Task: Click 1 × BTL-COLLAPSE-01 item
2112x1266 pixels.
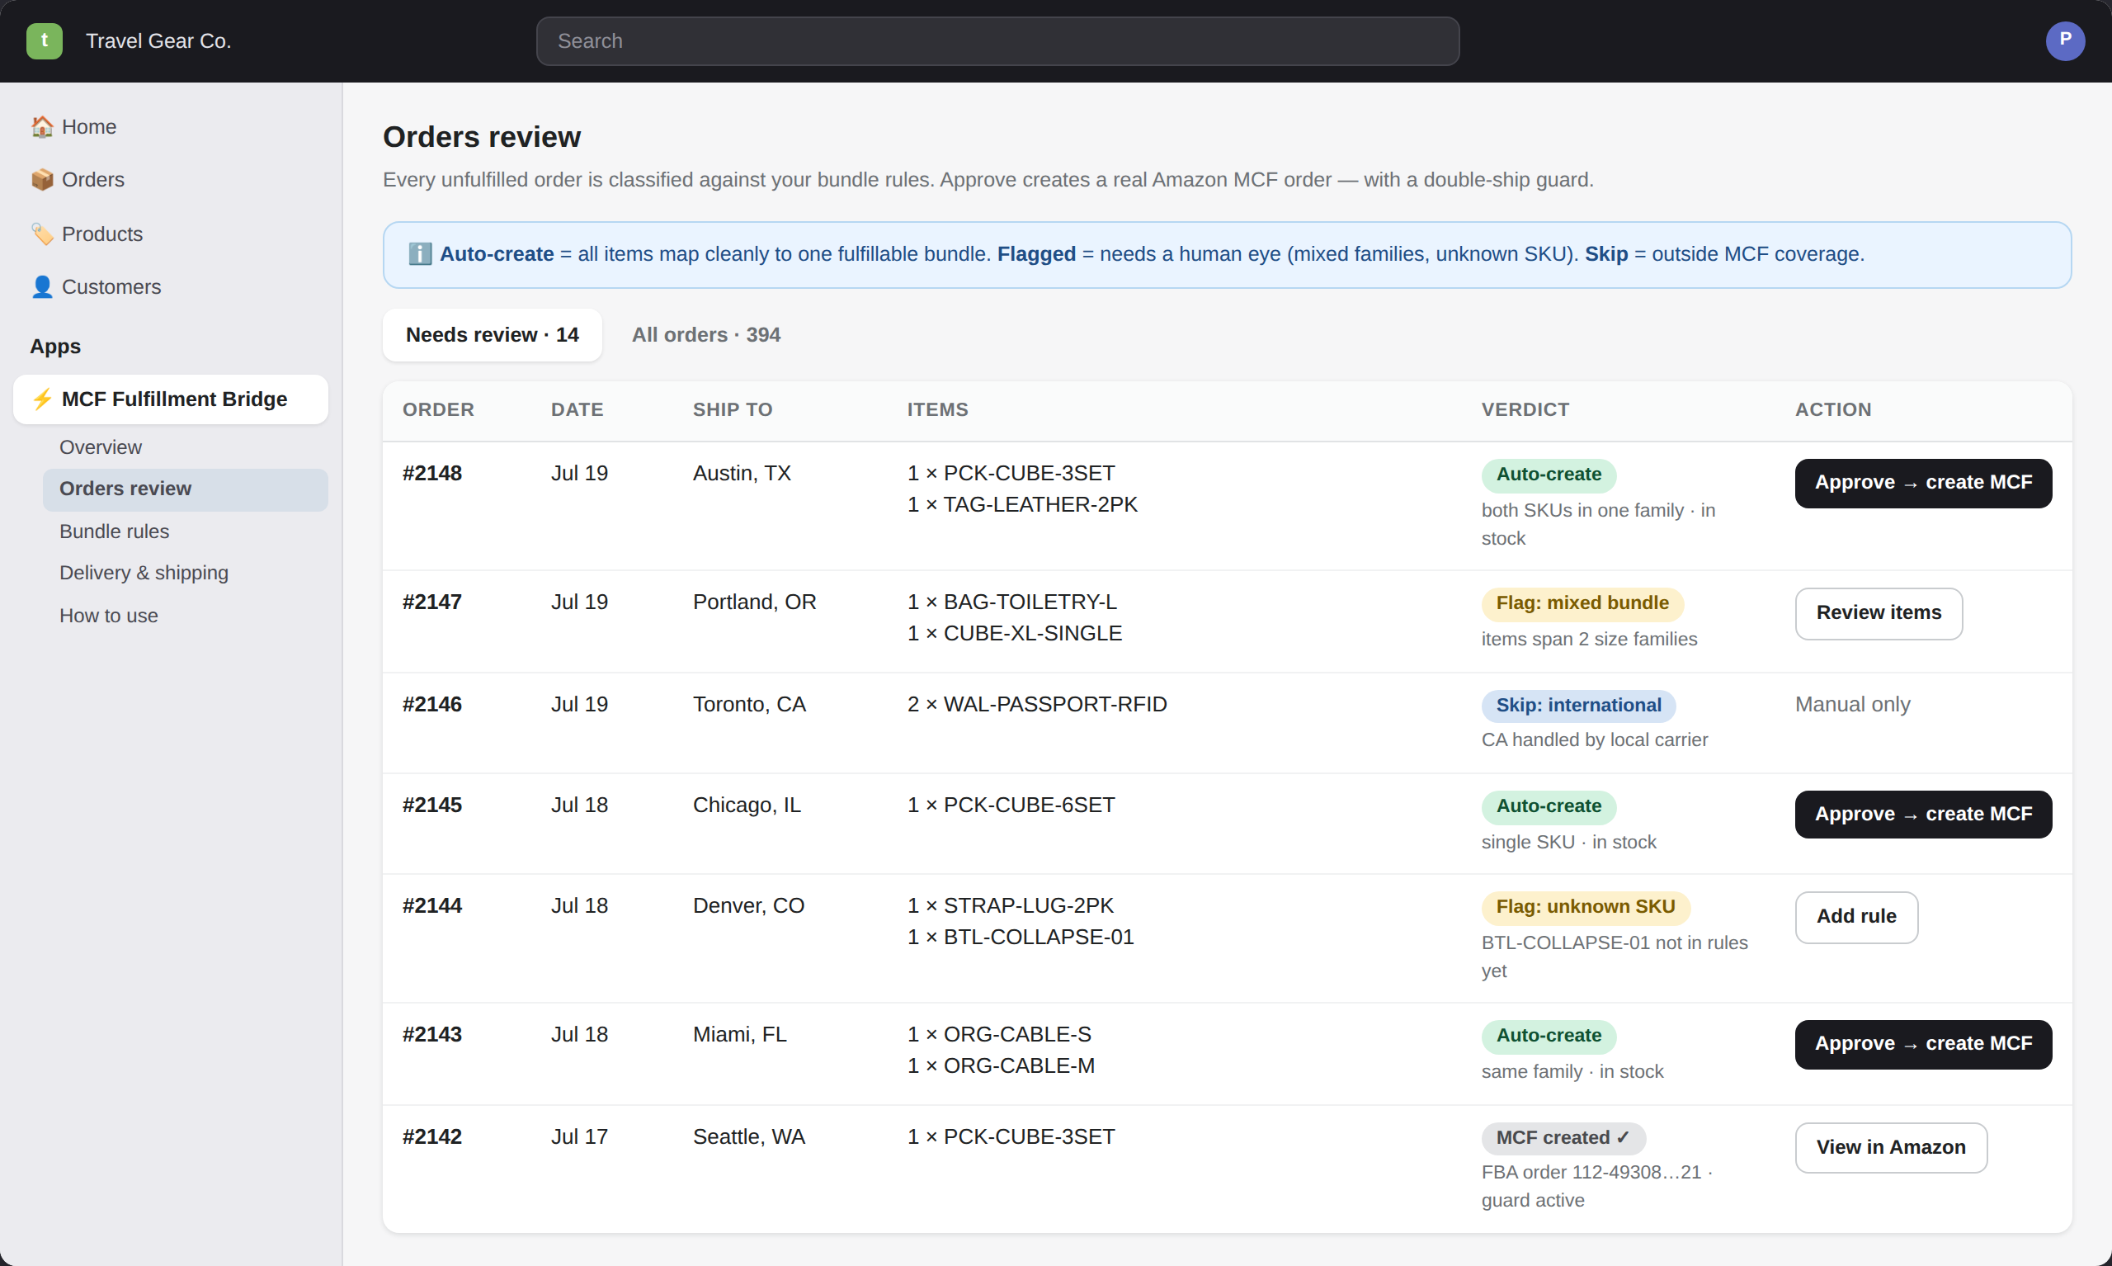Action: [1021, 938]
